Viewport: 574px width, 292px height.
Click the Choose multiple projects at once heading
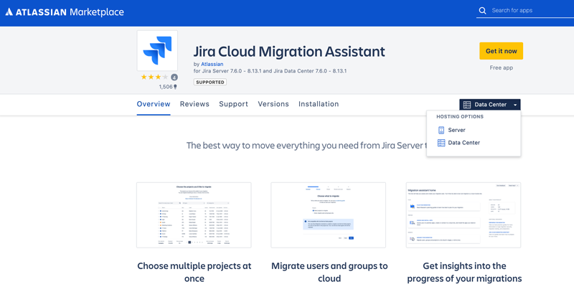(x=194, y=272)
